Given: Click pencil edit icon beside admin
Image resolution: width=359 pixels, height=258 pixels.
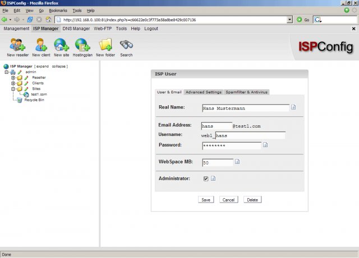Looking at the screenshot, I should (x=20, y=72).
